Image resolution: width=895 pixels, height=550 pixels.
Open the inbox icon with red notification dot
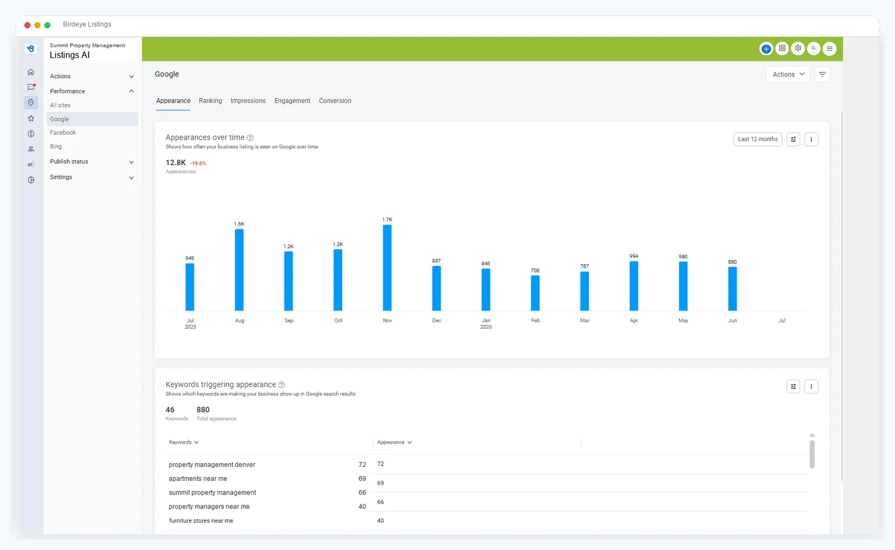[32, 87]
